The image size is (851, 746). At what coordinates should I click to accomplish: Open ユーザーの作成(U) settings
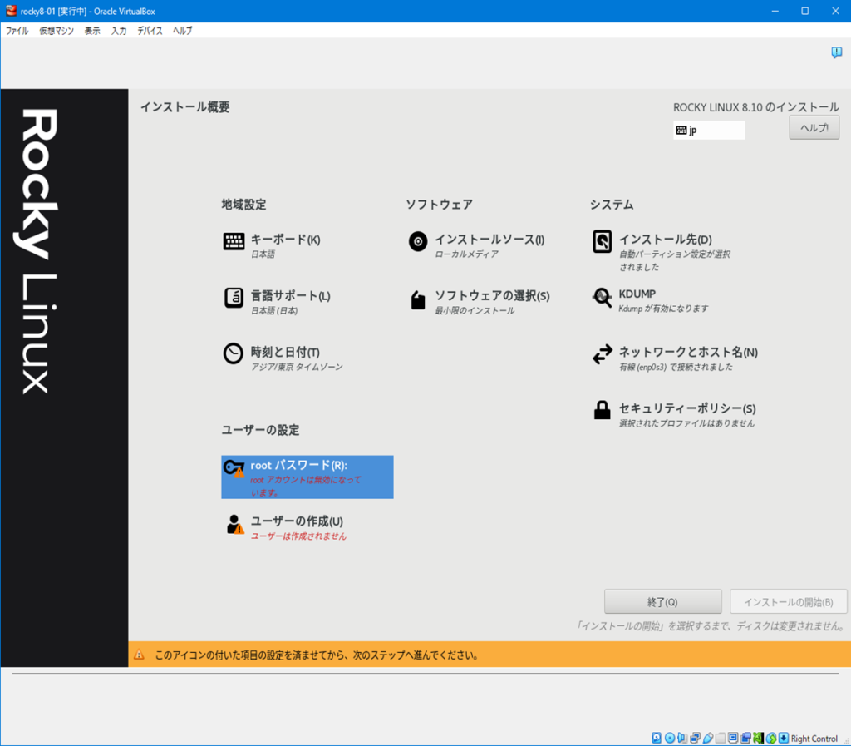tap(297, 521)
